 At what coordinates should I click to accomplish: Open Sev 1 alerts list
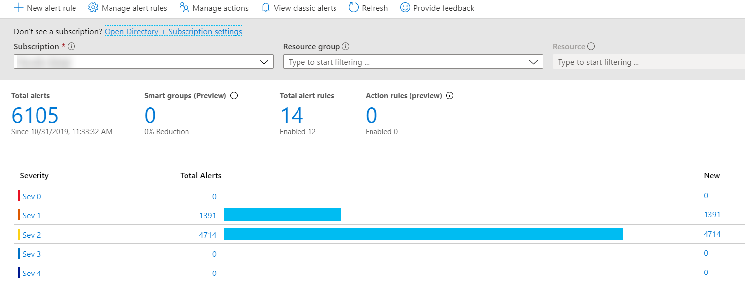point(31,215)
